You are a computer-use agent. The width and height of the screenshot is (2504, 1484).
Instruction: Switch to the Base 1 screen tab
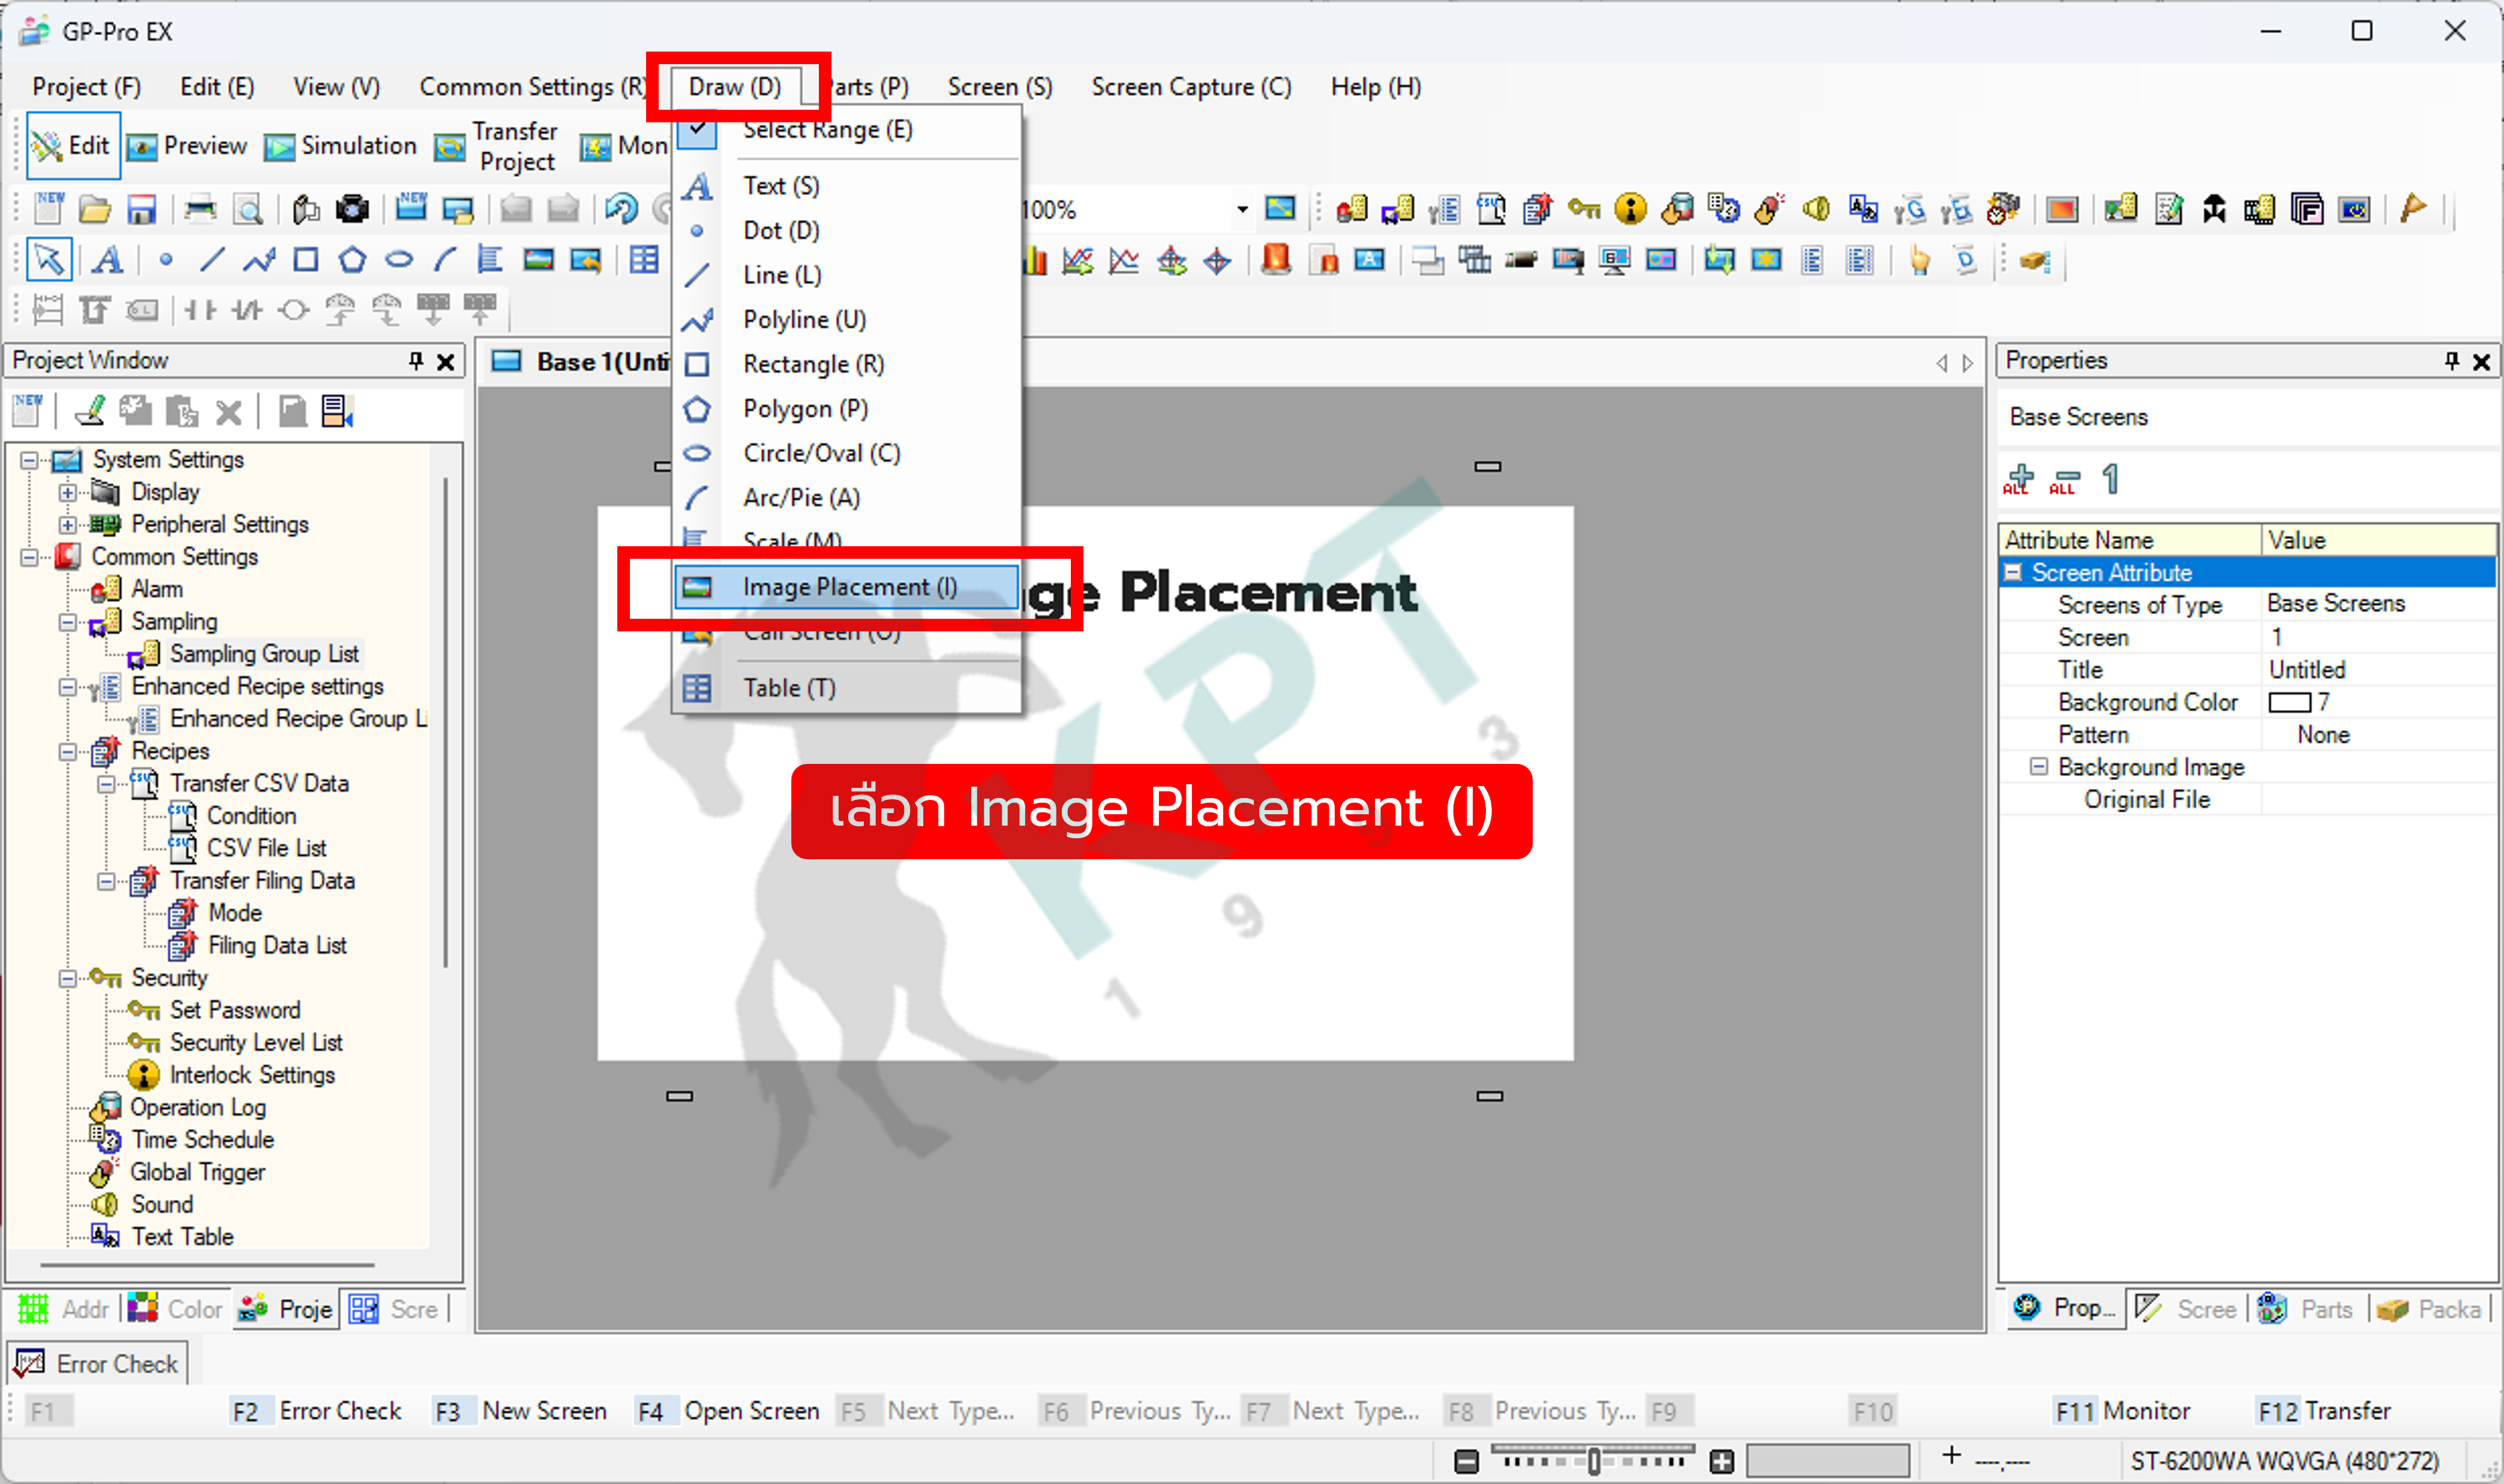click(580, 362)
